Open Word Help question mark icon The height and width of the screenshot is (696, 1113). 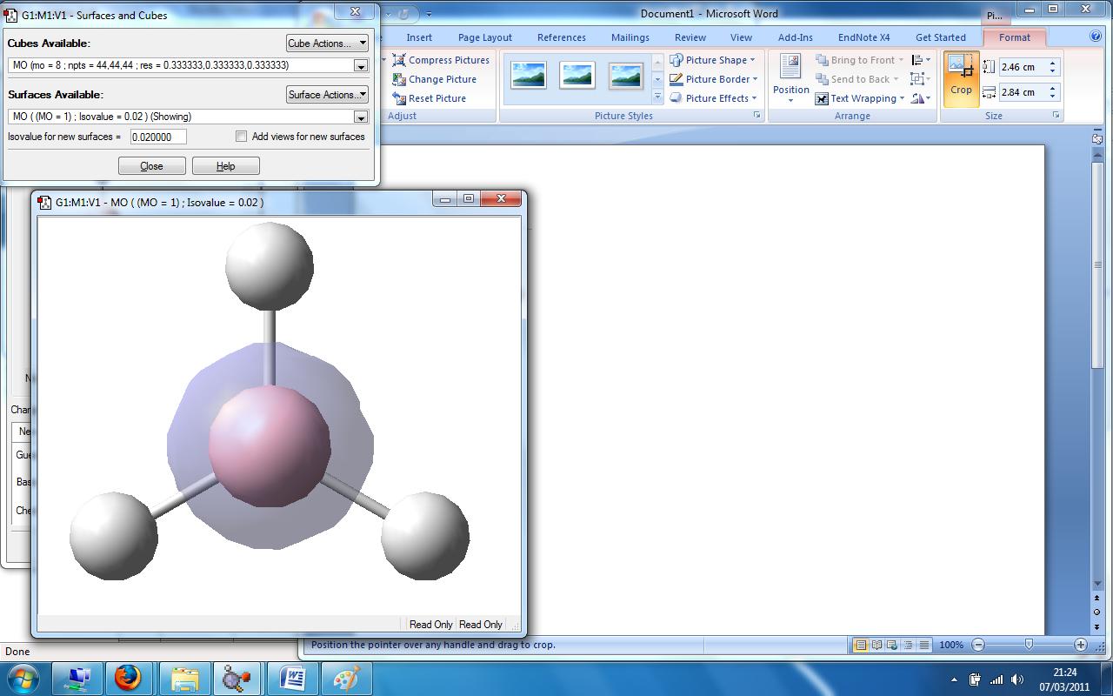(x=1096, y=37)
